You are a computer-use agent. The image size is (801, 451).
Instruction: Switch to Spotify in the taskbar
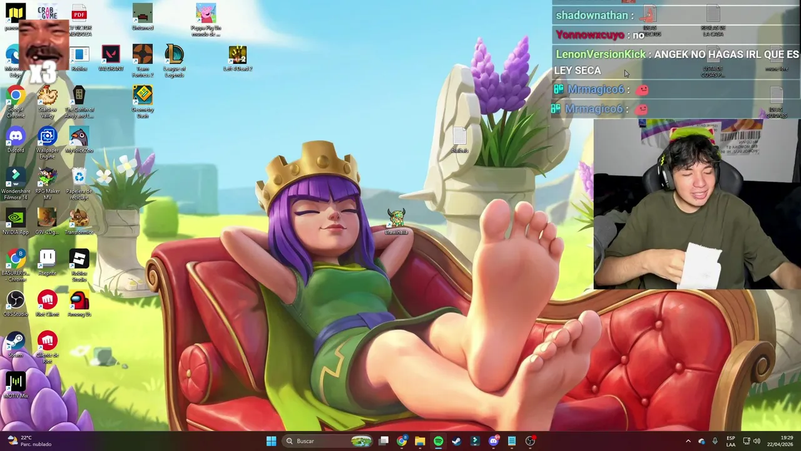click(438, 441)
